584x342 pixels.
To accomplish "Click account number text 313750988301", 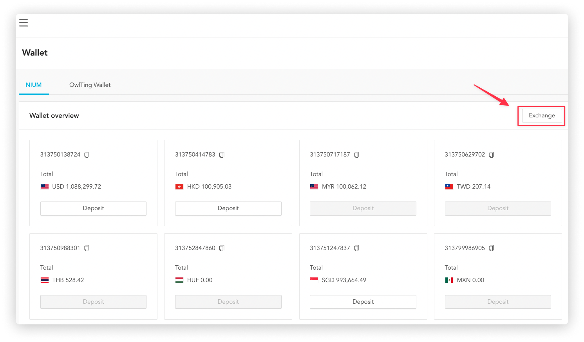I will click(60, 248).
